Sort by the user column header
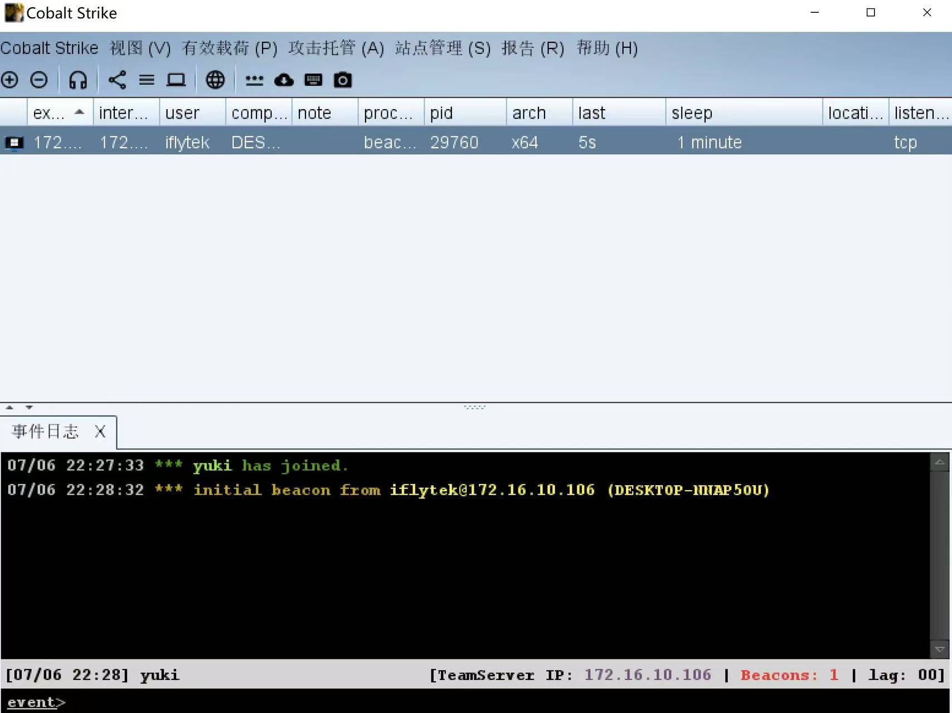Viewport: 952px width, 713px height. (x=192, y=113)
